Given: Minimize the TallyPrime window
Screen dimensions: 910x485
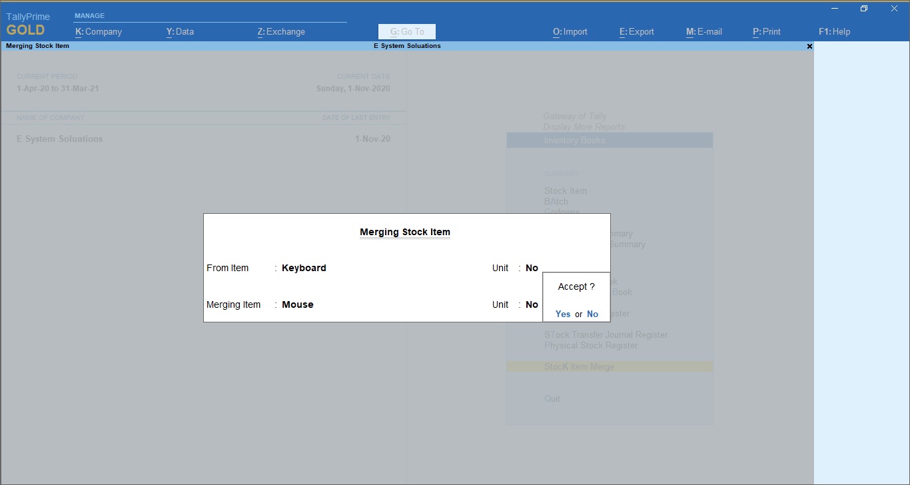Looking at the screenshot, I should pos(834,9).
